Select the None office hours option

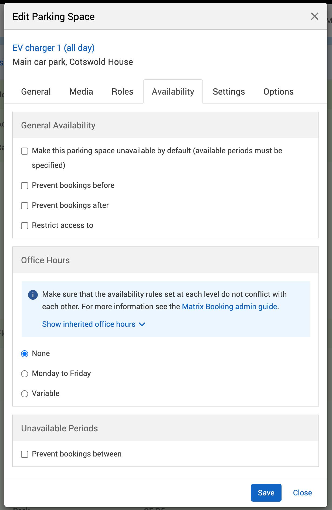(x=25, y=354)
